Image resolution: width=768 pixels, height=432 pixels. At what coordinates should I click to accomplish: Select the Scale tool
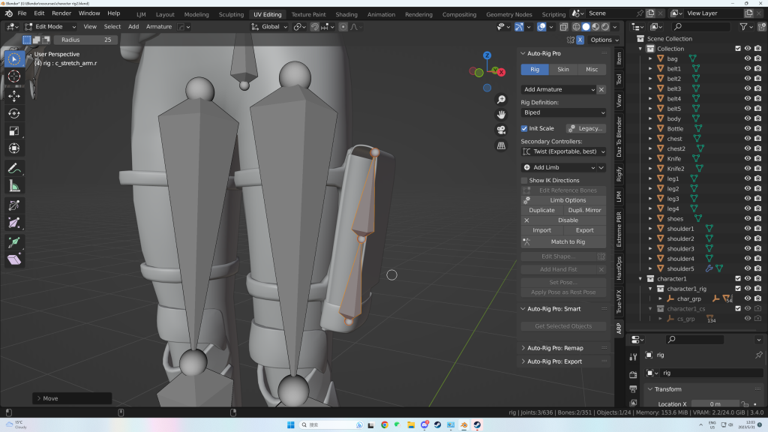click(14, 130)
